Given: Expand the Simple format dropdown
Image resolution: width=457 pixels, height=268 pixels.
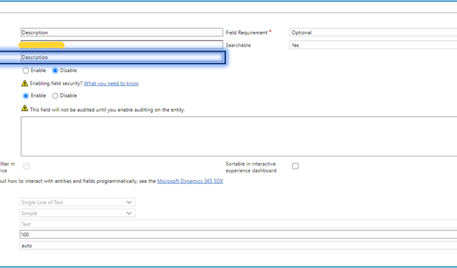Looking at the screenshot, I should [x=77, y=213].
